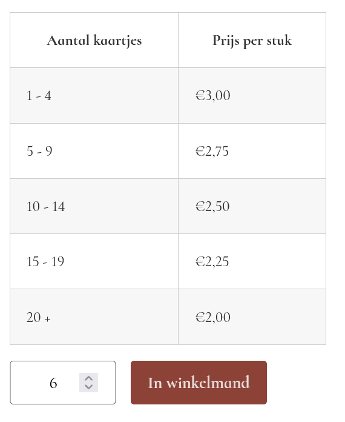Decrease quantity with the down stepper arrow

(x=88, y=387)
